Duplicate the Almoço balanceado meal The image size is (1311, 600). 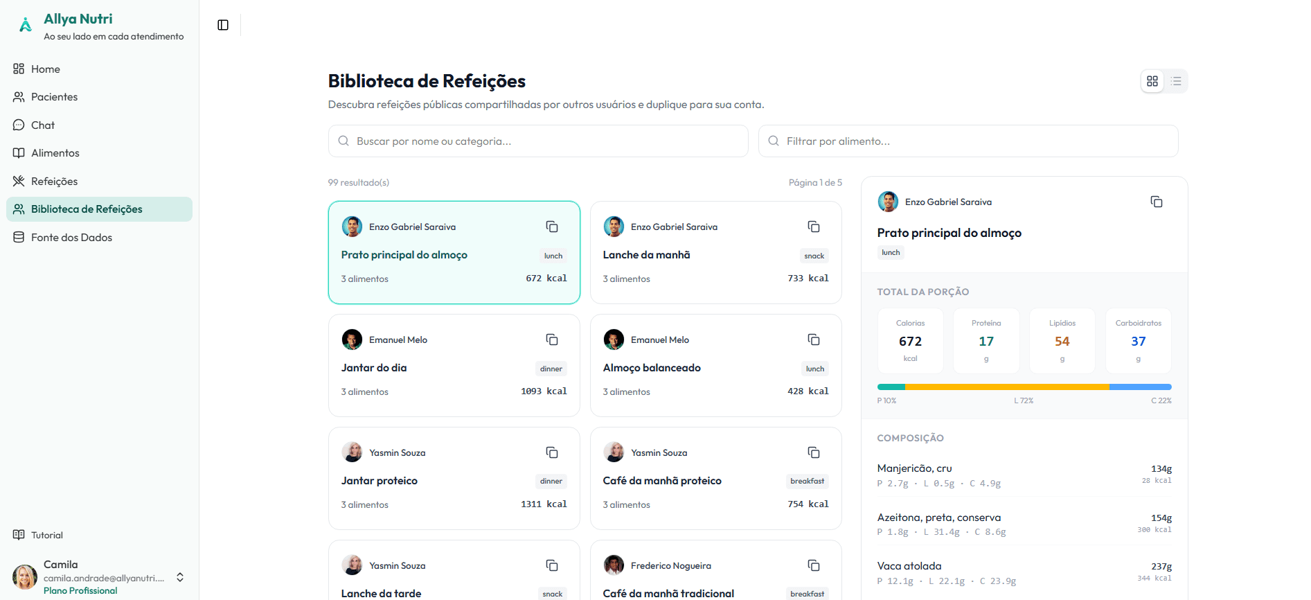pyautogui.click(x=814, y=339)
